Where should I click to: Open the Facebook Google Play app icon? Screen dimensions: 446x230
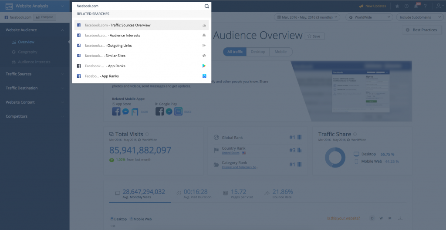[x=160, y=112]
